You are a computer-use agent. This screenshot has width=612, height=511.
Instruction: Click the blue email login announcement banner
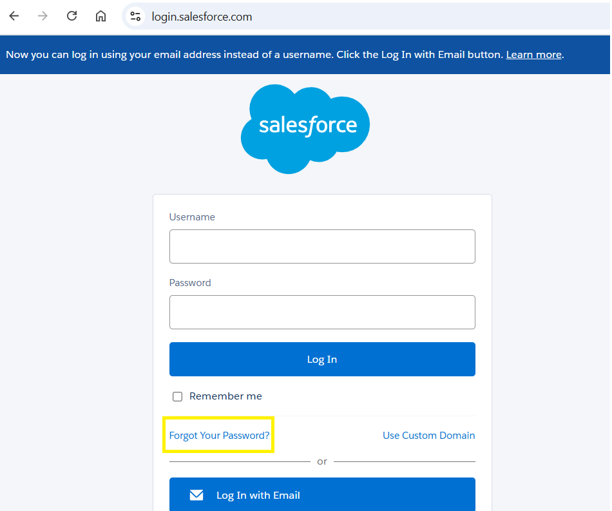(x=258, y=55)
